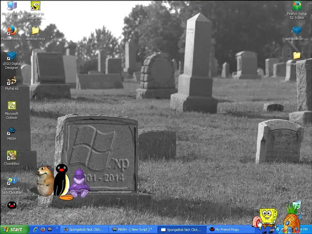This screenshot has height=234, width=312.
Task: Switch to the MASH New Script taskbar window
Action: [x=133, y=230]
